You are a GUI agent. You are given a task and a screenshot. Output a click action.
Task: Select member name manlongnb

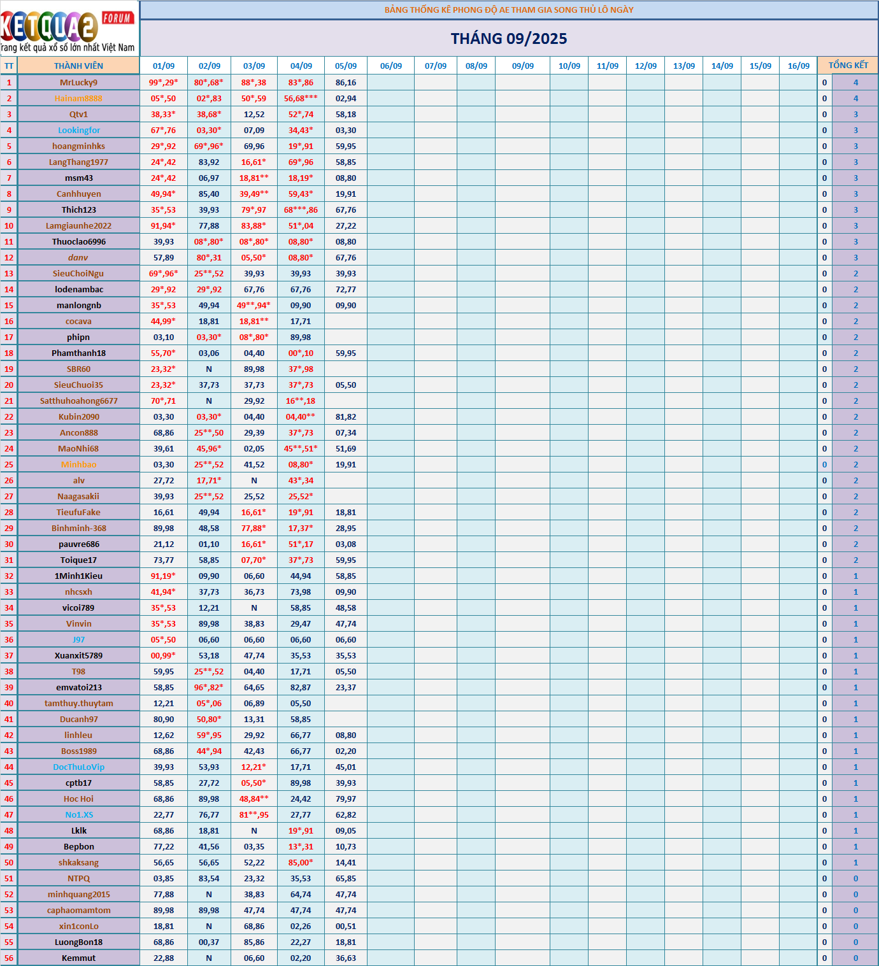click(78, 305)
